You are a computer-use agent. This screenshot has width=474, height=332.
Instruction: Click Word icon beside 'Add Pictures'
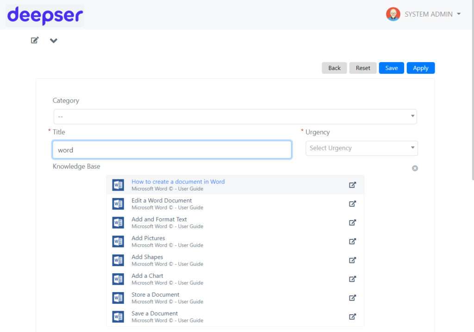click(118, 241)
